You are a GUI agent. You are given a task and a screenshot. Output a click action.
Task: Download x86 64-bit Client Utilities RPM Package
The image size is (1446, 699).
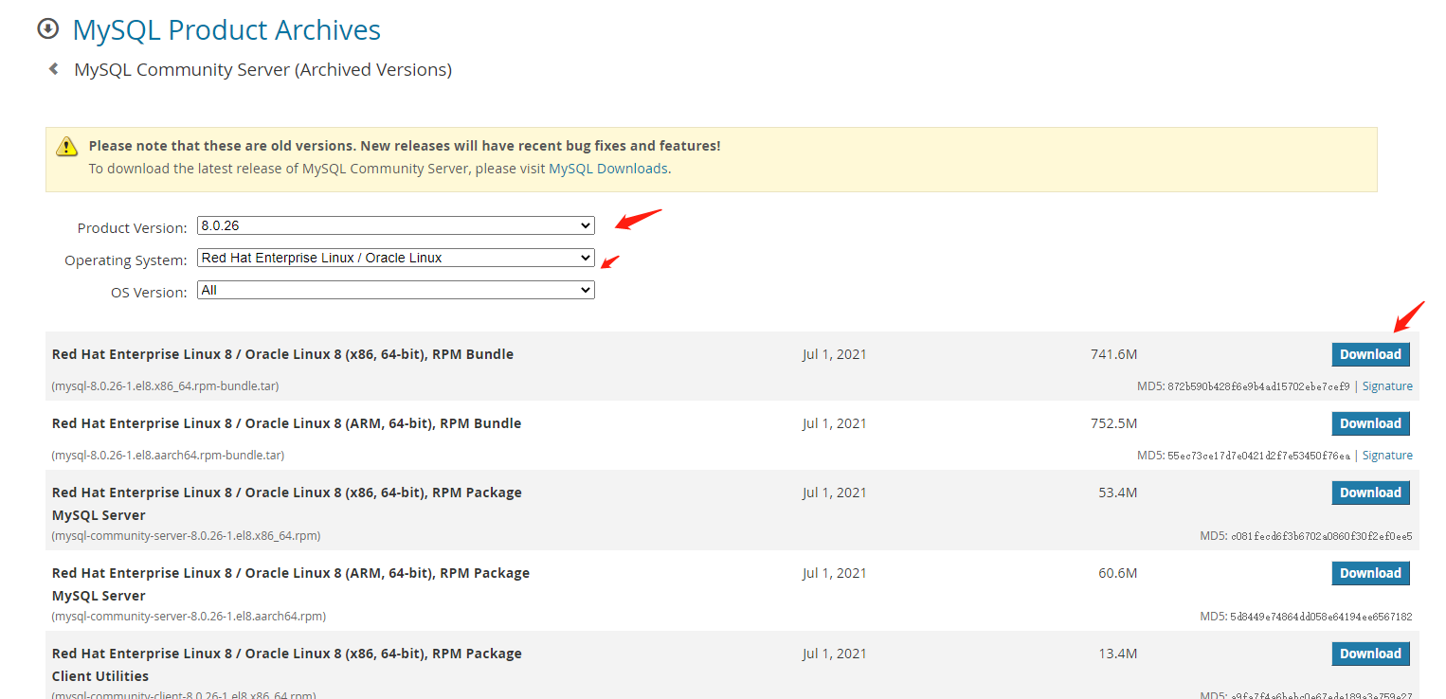(x=1370, y=654)
